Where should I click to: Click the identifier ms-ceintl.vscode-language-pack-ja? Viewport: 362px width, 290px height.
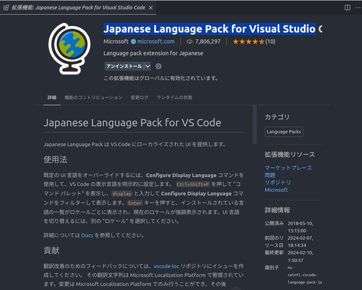(305, 275)
